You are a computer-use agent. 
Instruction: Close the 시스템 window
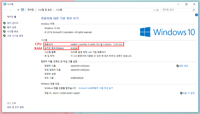(x=194, y=4)
